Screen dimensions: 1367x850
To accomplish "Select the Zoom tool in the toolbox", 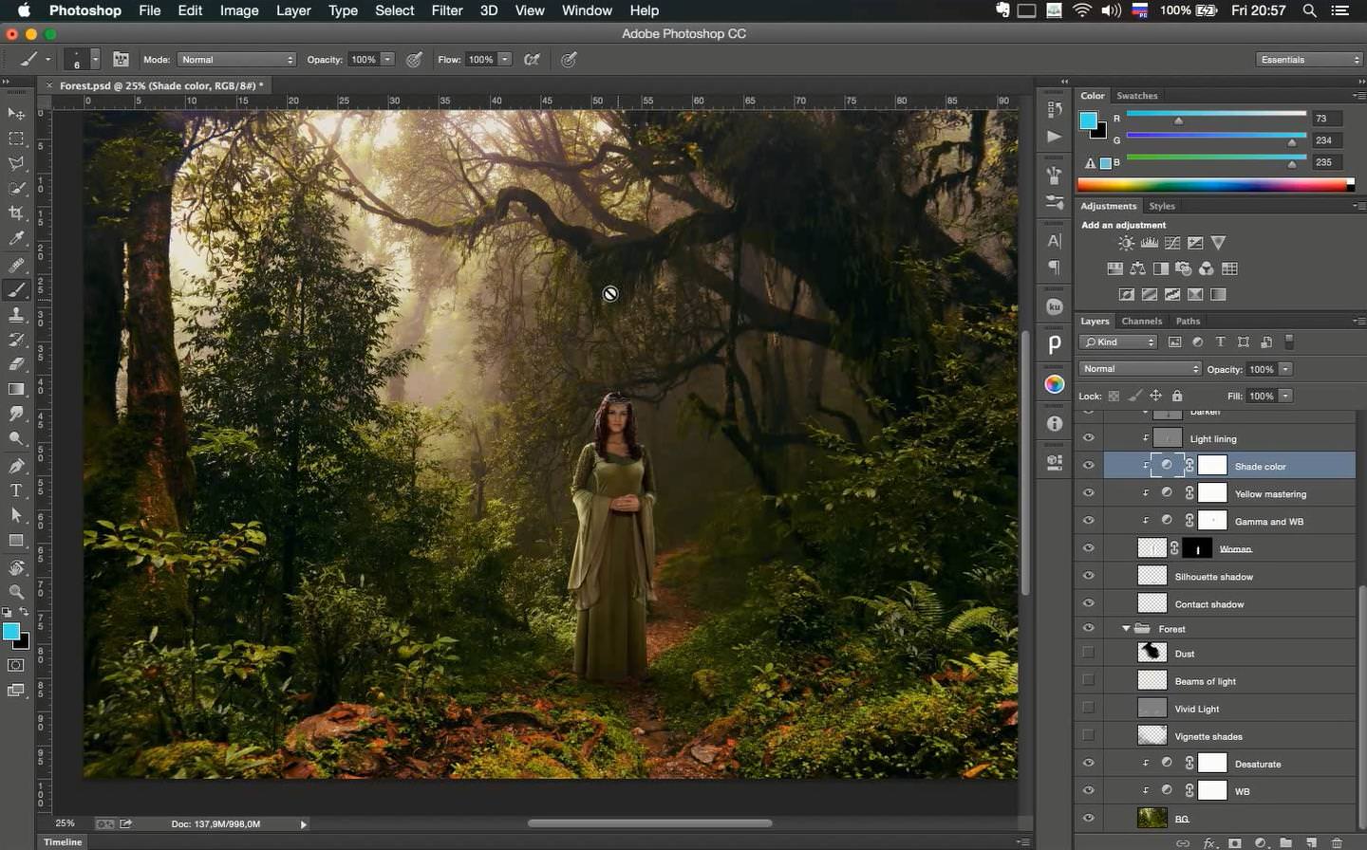I will tap(16, 592).
